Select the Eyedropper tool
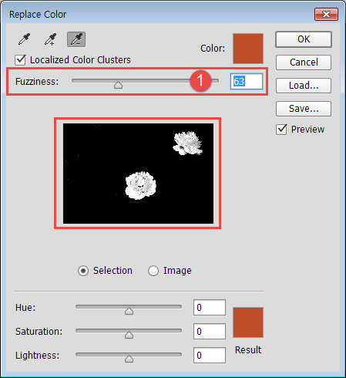 pos(25,39)
